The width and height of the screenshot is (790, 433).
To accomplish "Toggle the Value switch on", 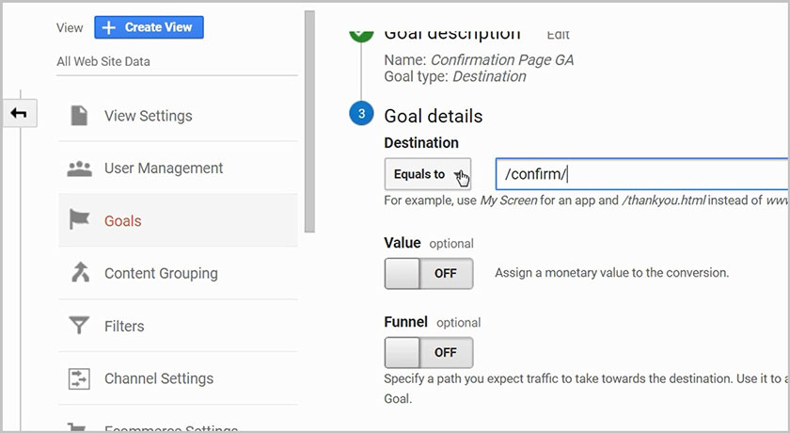I will 428,273.
